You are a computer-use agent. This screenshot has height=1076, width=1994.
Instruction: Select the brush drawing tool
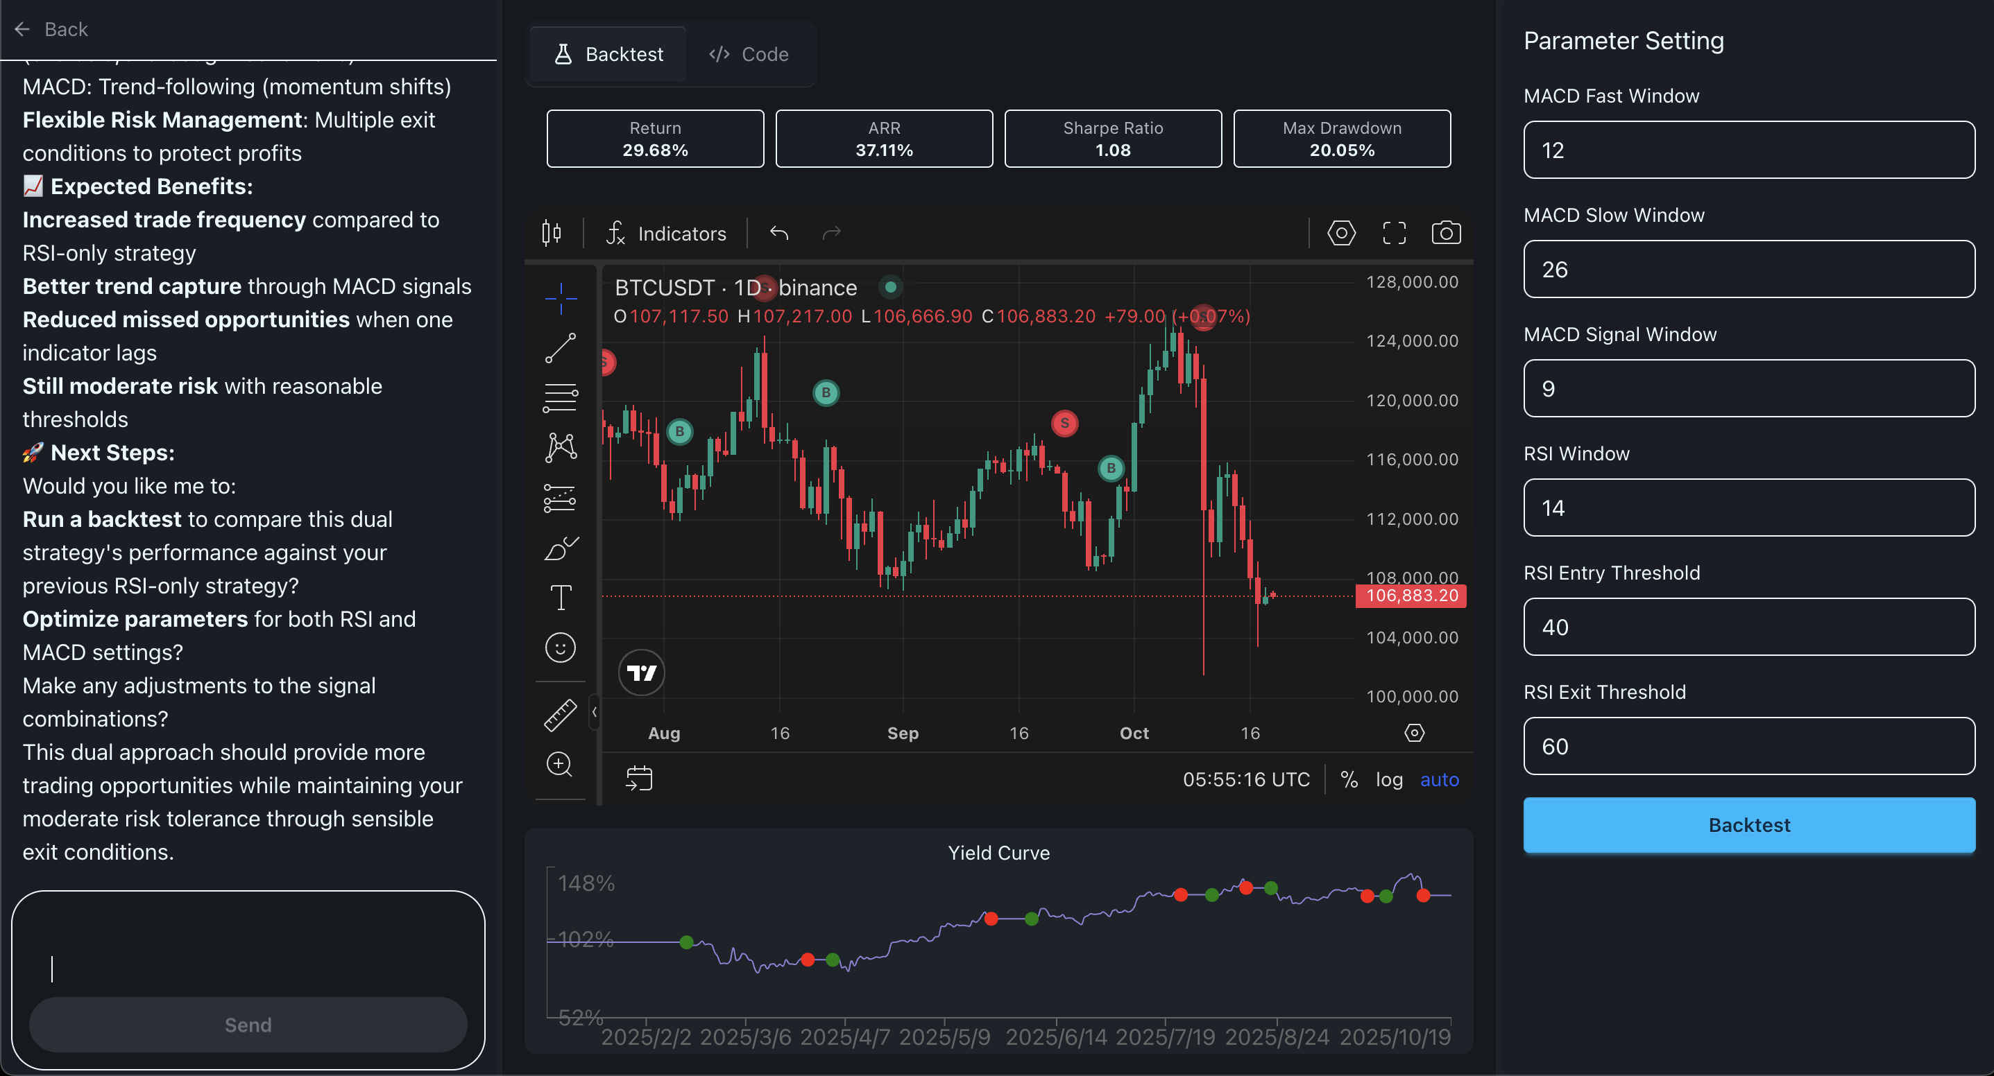point(560,549)
